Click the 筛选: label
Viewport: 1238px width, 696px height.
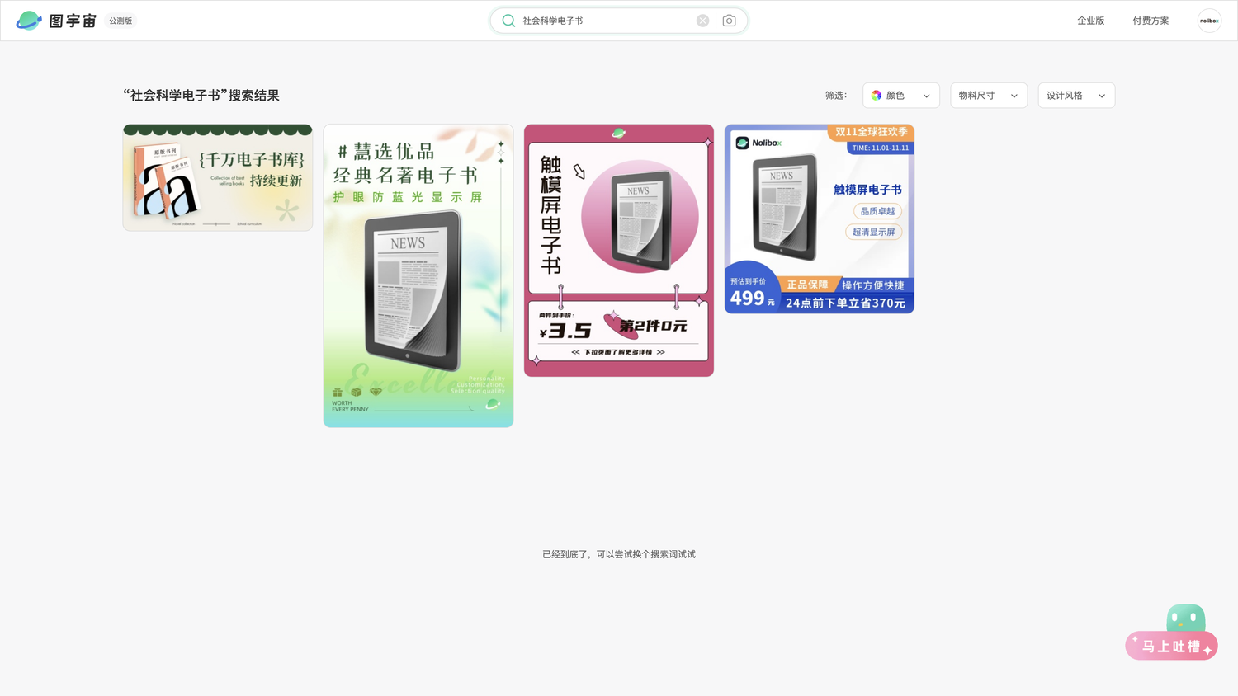836,96
